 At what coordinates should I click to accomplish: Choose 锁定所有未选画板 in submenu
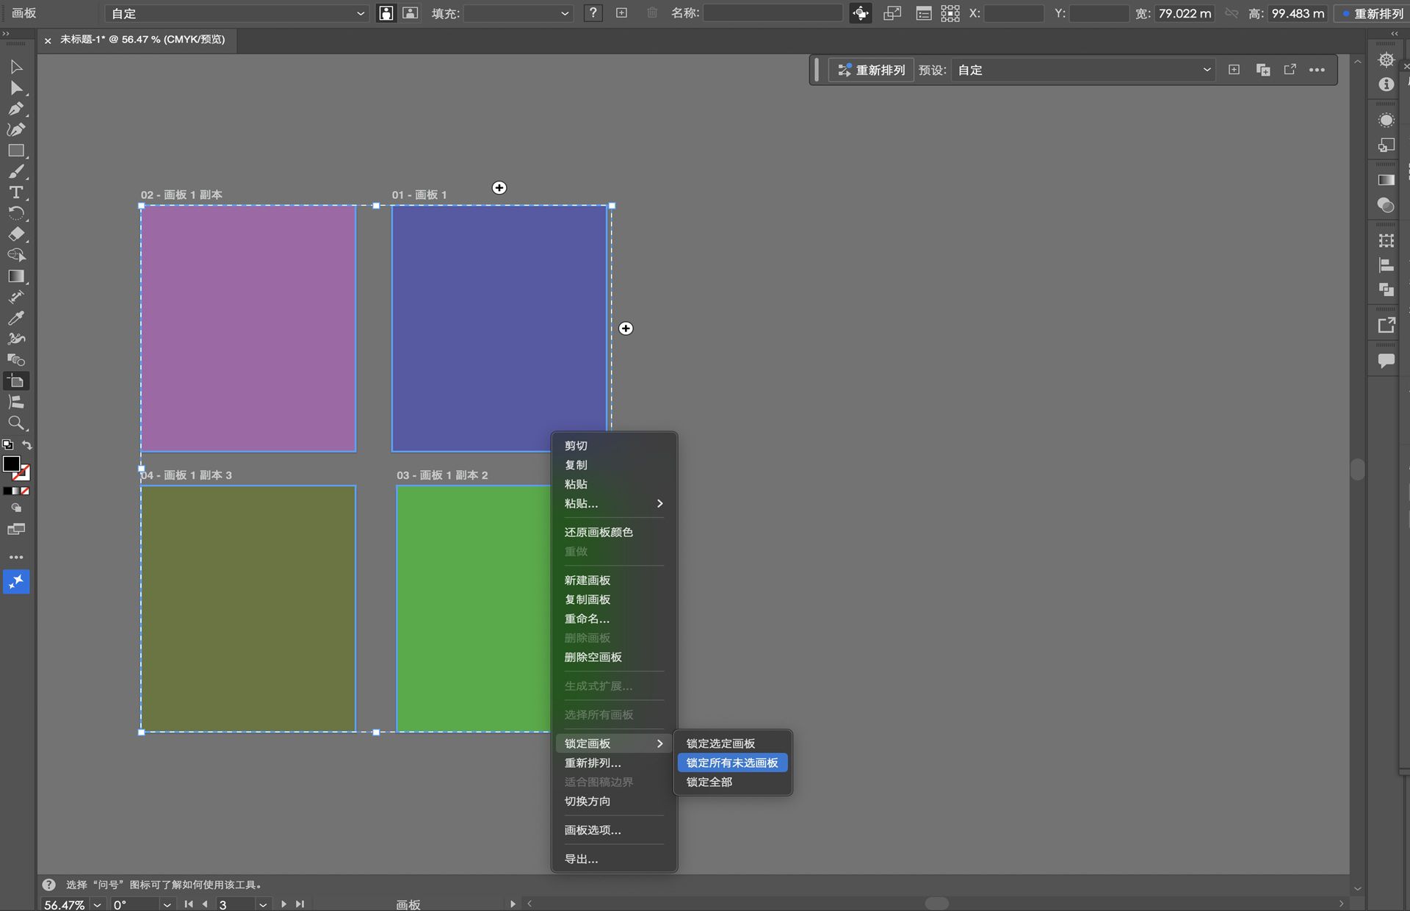pyautogui.click(x=731, y=763)
